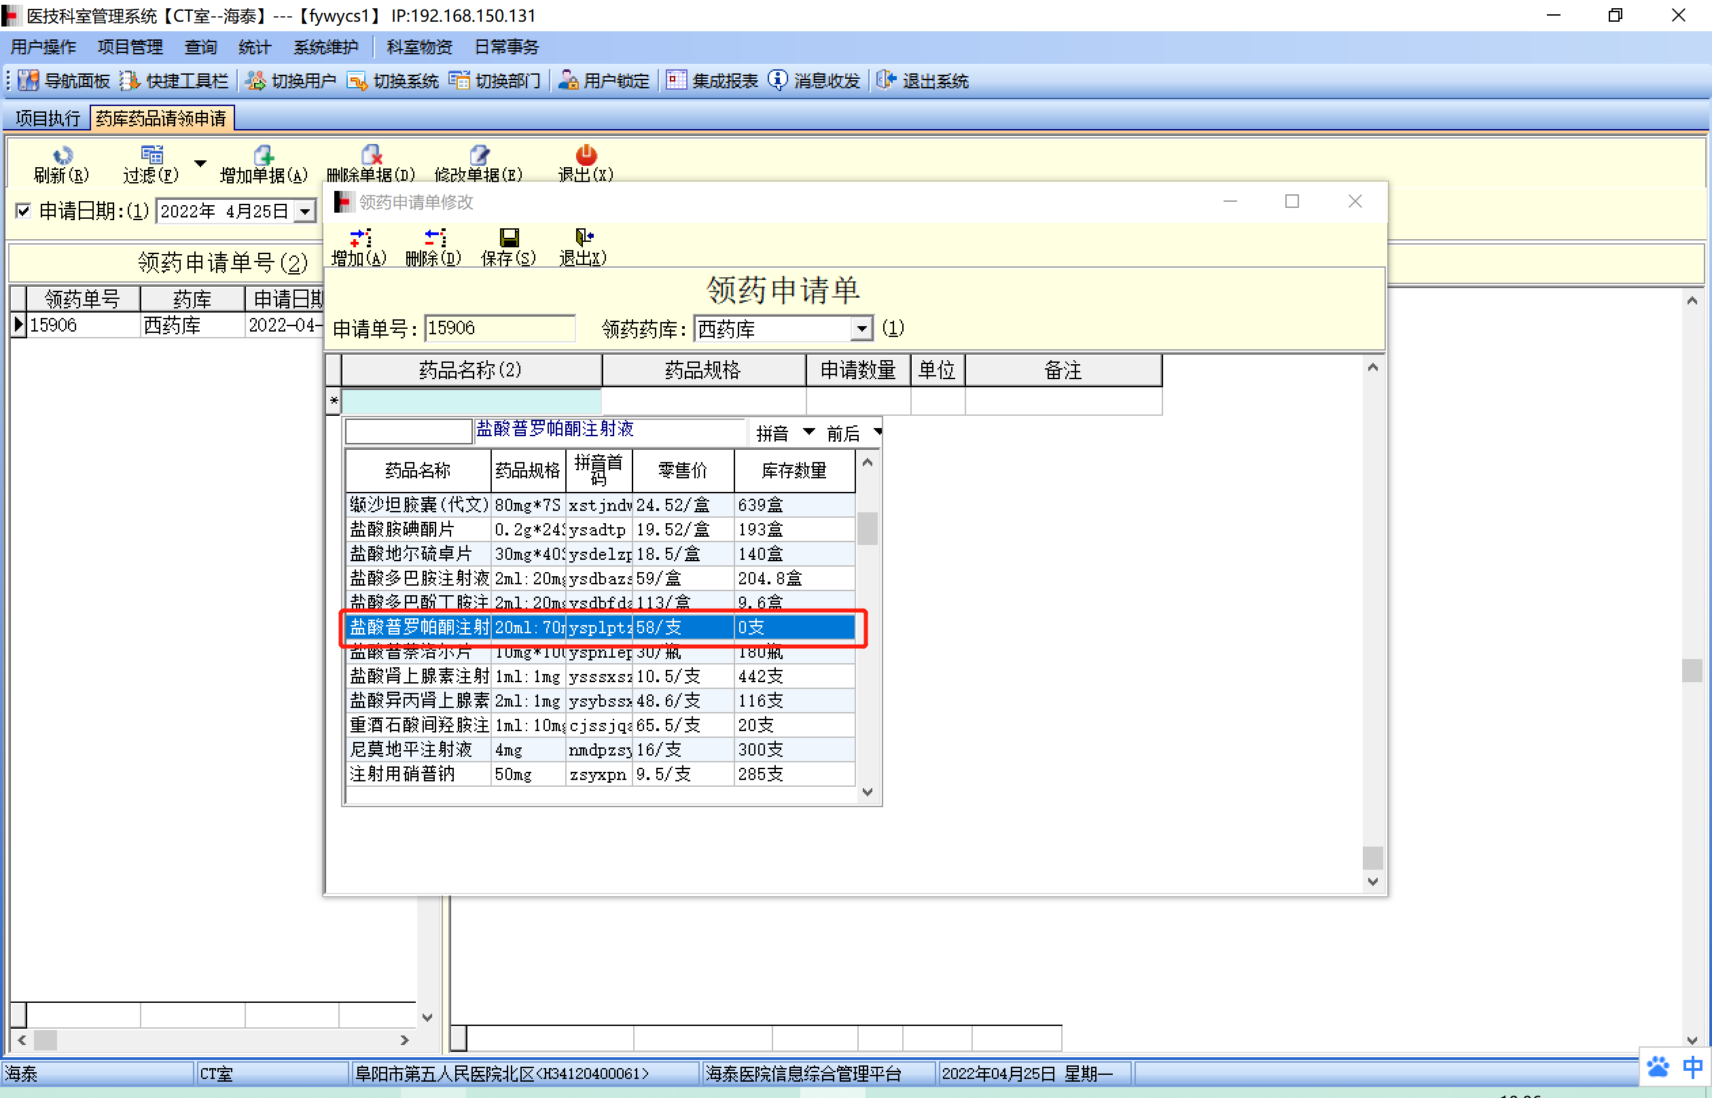The height and width of the screenshot is (1098, 1712).
Task: Open the 科室物资 menu
Action: click(x=419, y=47)
